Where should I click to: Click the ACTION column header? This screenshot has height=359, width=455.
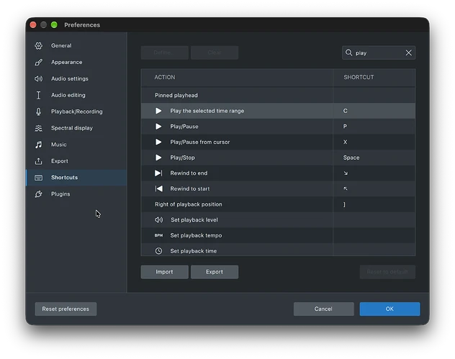pos(237,77)
